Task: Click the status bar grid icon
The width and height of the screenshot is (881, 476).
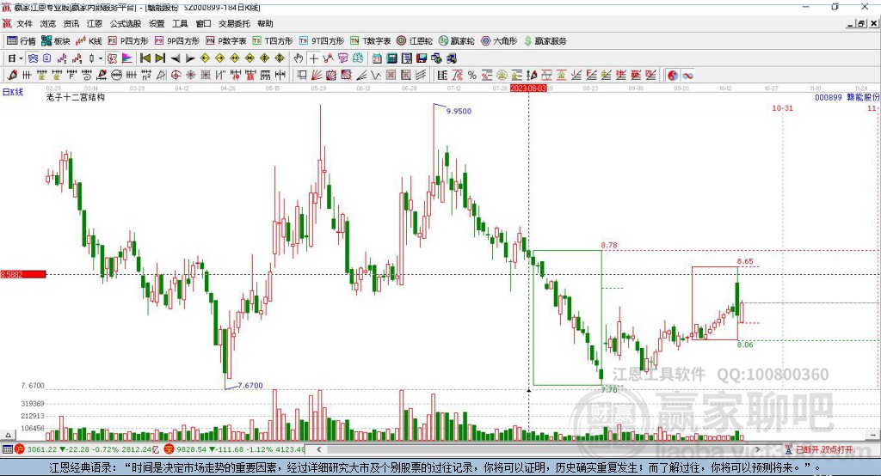Action: [7, 449]
